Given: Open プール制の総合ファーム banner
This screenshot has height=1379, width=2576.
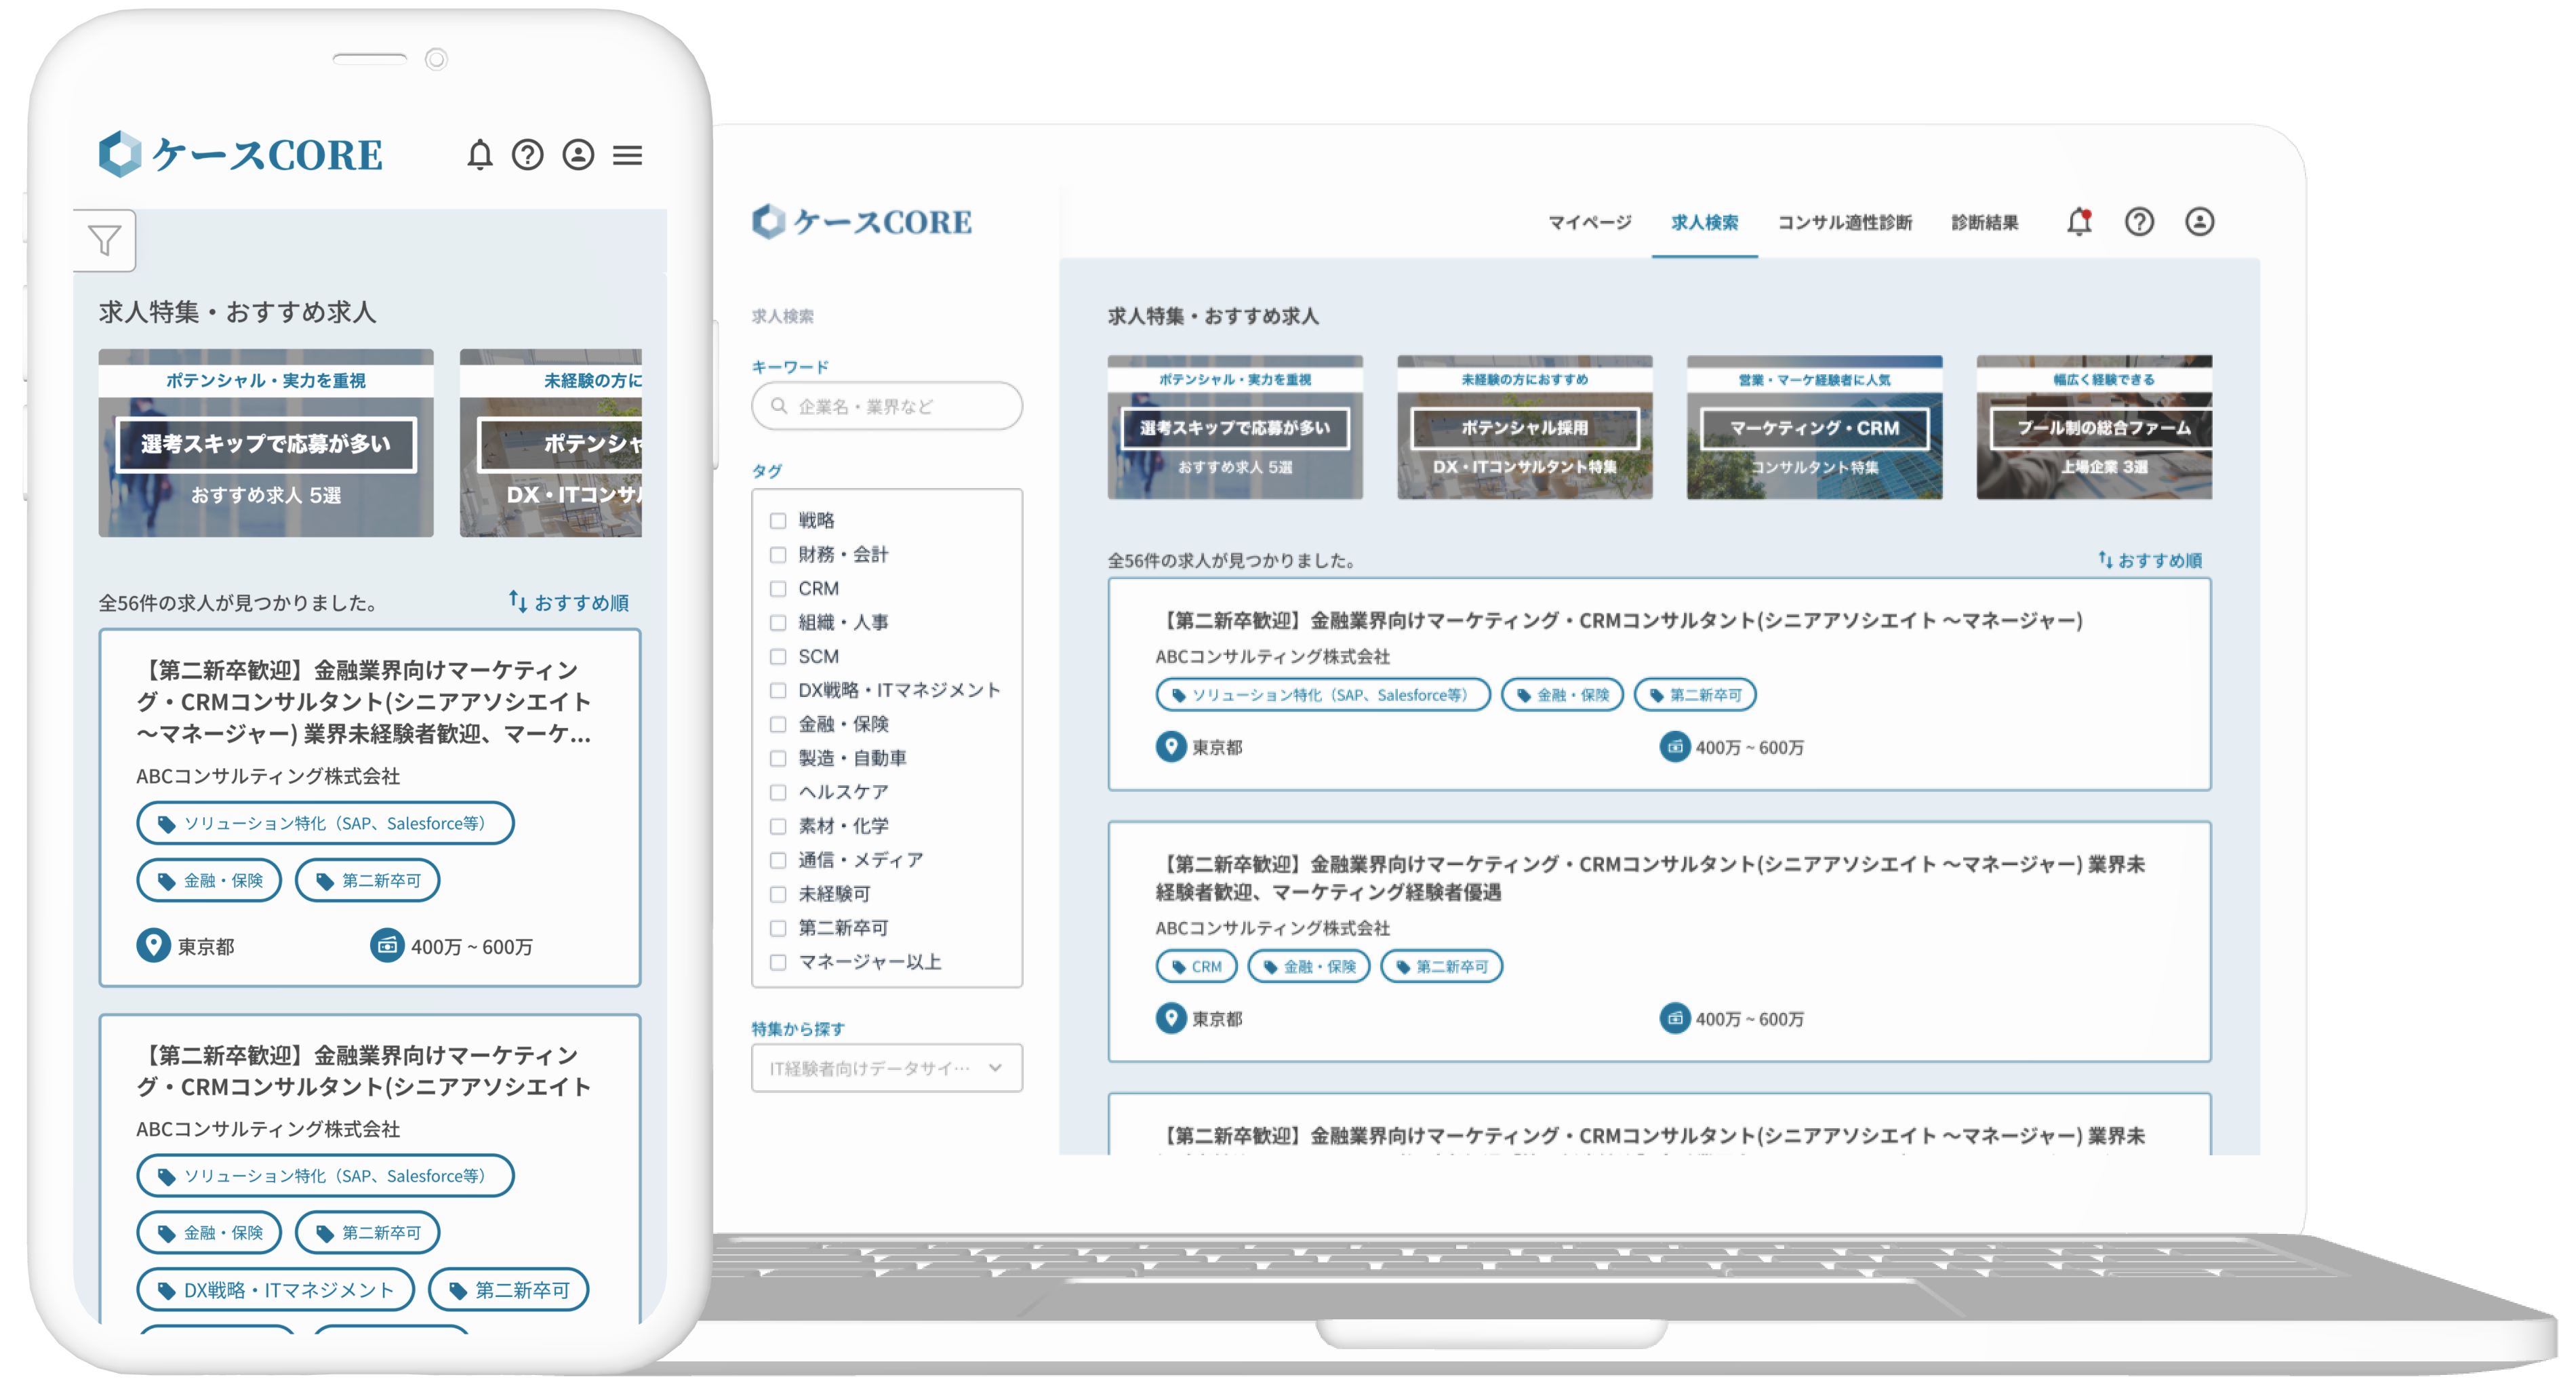Looking at the screenshot, I should [x=2095, y=427].
